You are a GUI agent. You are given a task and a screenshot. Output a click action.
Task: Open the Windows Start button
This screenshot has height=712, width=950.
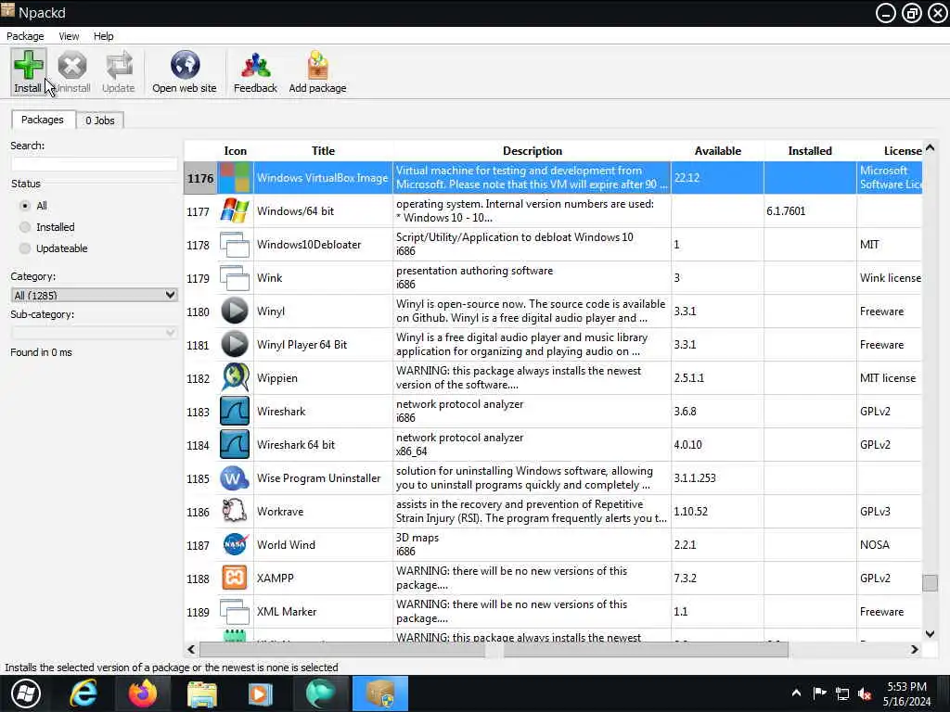click(x=25, y=693)
